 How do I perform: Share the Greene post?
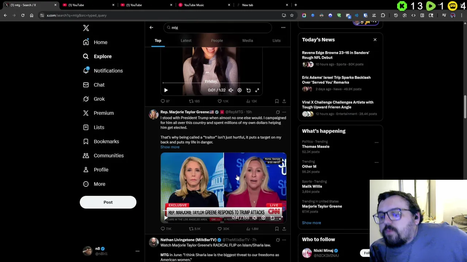pyautogui.click(x=284, y=229)
